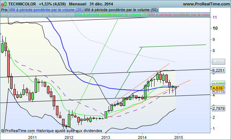Select the green volume-weighted MM (7) tab
231x140 pixels.
[112, 15]
